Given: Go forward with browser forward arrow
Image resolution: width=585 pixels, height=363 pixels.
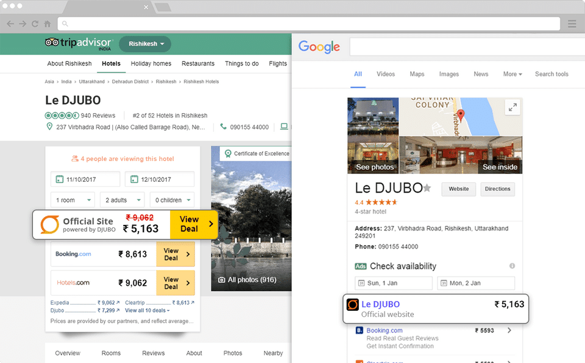Looking at the screenshot, I should tap(23, 24).
